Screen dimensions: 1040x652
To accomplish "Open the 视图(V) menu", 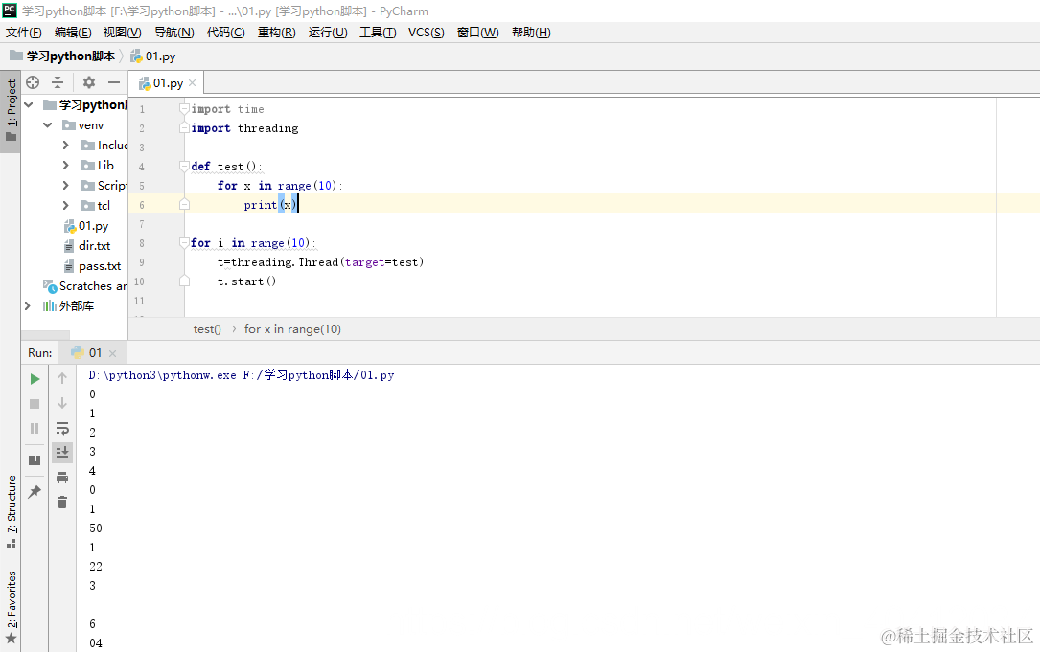I will 122,33.
